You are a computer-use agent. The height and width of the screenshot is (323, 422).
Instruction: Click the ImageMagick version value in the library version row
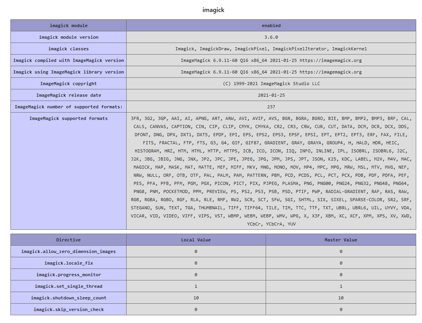point(271,72)
